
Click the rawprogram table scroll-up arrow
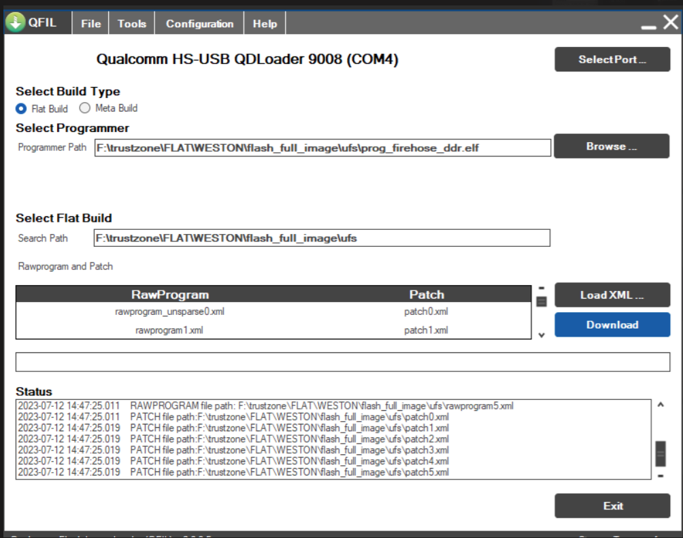pyautogui.click(x=542, y=288)
